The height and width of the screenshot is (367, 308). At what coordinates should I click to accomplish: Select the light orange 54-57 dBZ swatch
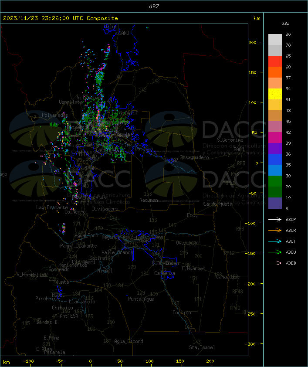(x=275, y=83)
